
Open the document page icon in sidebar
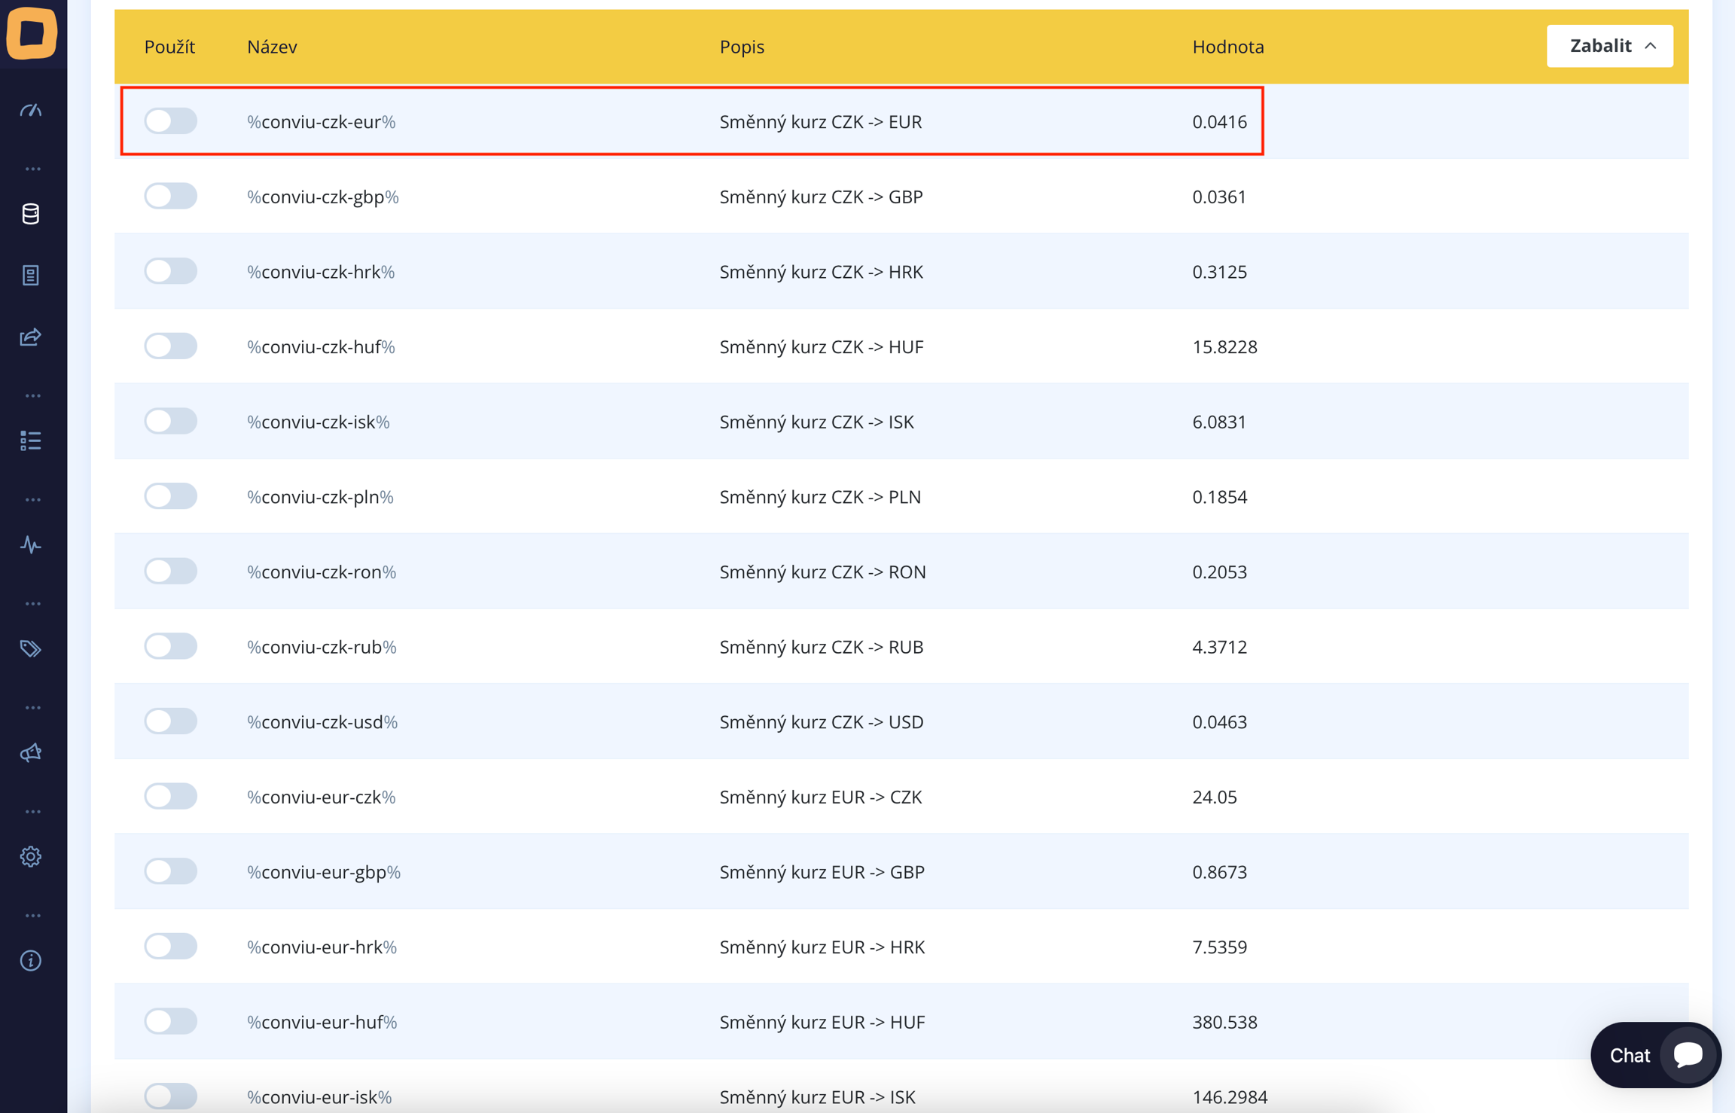(x=31, y=276)
